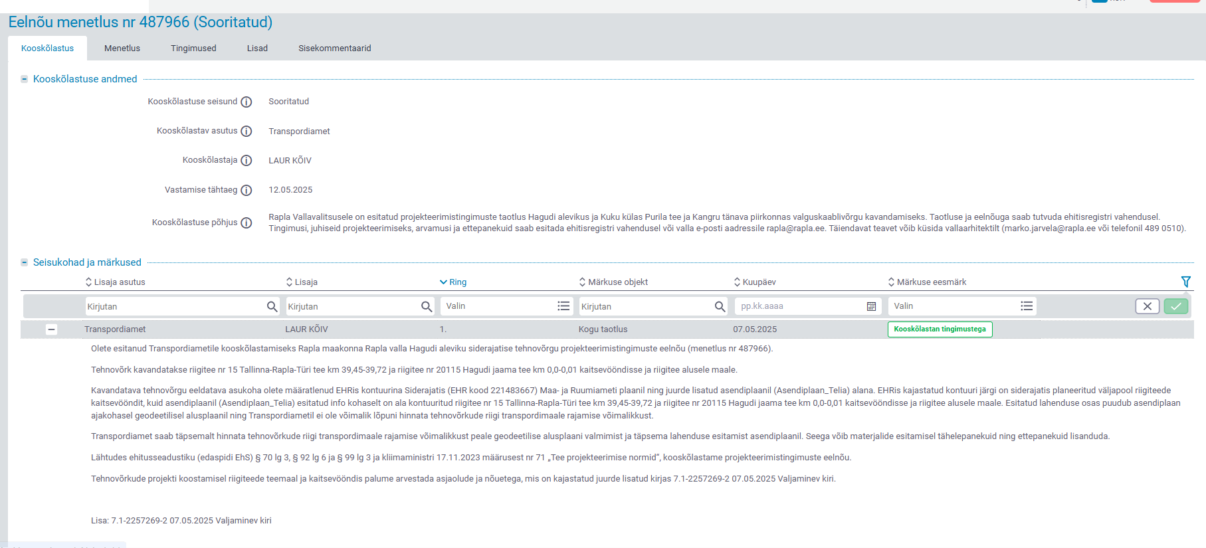Image resolution: width=1206 pixels, height=548 pixels.
Task: Sort by Märkuse objekt column
Action: (613, 282)
